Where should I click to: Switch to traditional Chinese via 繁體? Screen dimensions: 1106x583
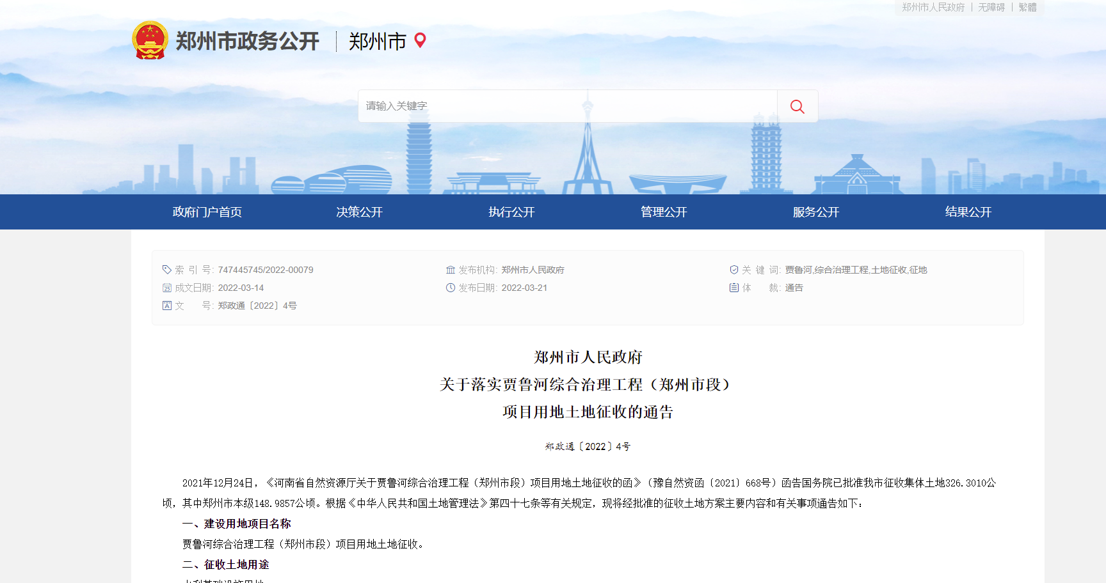tap(1027, 7)
